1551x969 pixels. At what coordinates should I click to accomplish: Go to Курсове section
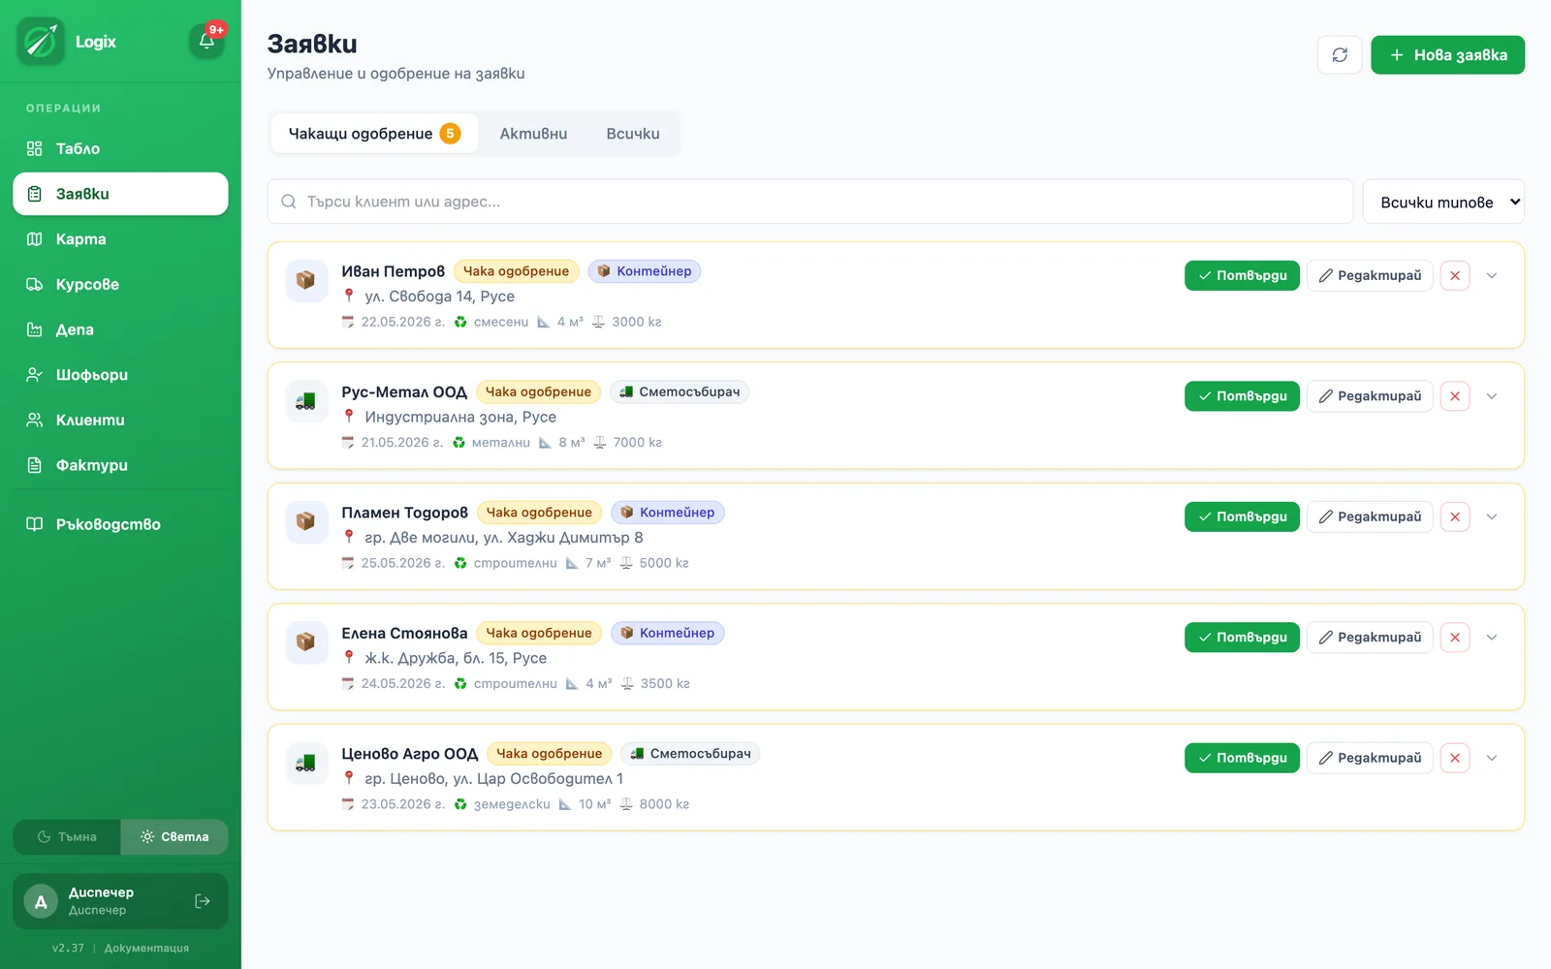(x=120, y=284)
